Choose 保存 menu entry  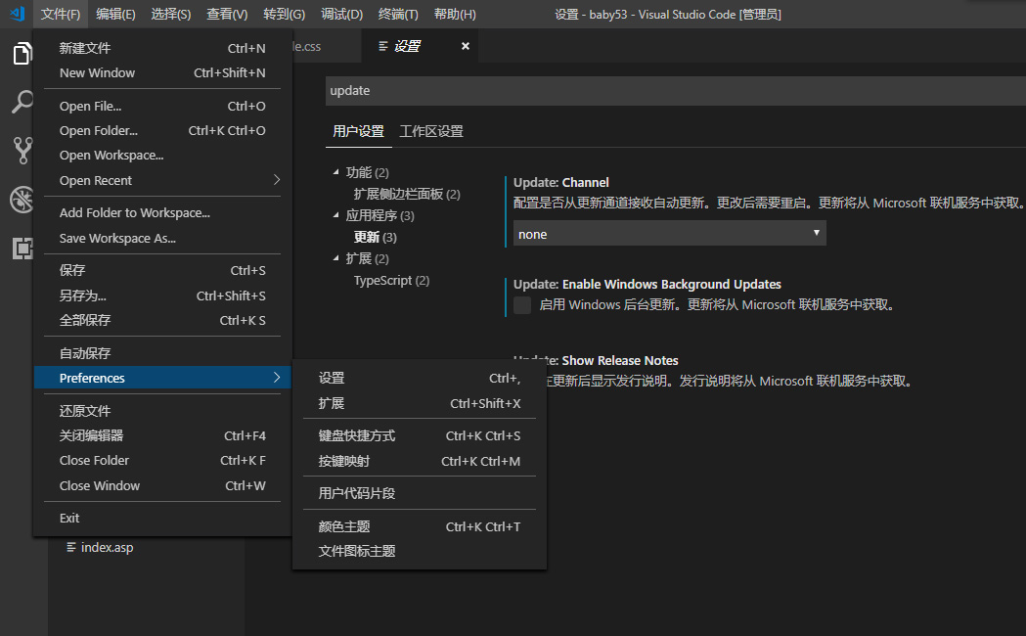[x=162, y=270]
